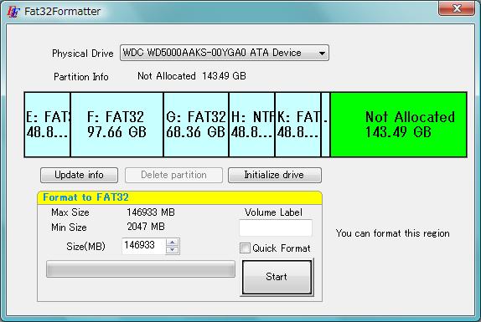481x322 pixels.
Task: Select the narrow partition before Not Allocated
Action: (325, 125)
